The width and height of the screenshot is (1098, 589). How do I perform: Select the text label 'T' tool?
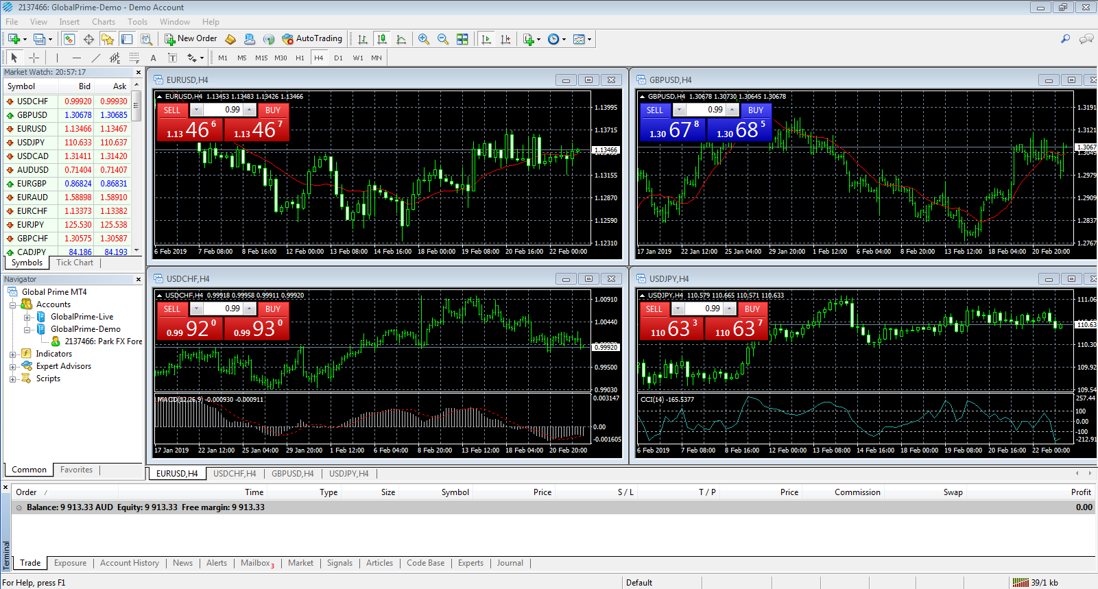pos(172,58)
